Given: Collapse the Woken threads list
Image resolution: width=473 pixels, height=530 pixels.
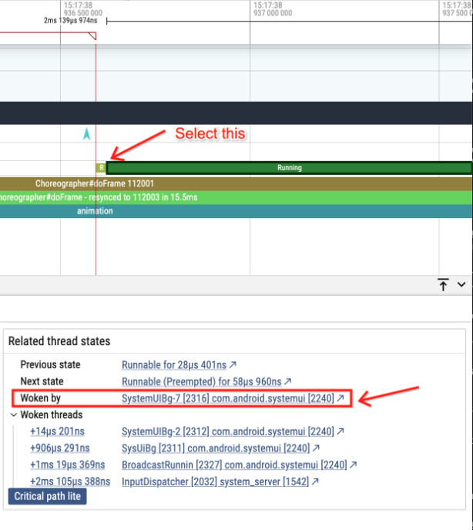Looking at the screenshot, I should click(14, 415).
